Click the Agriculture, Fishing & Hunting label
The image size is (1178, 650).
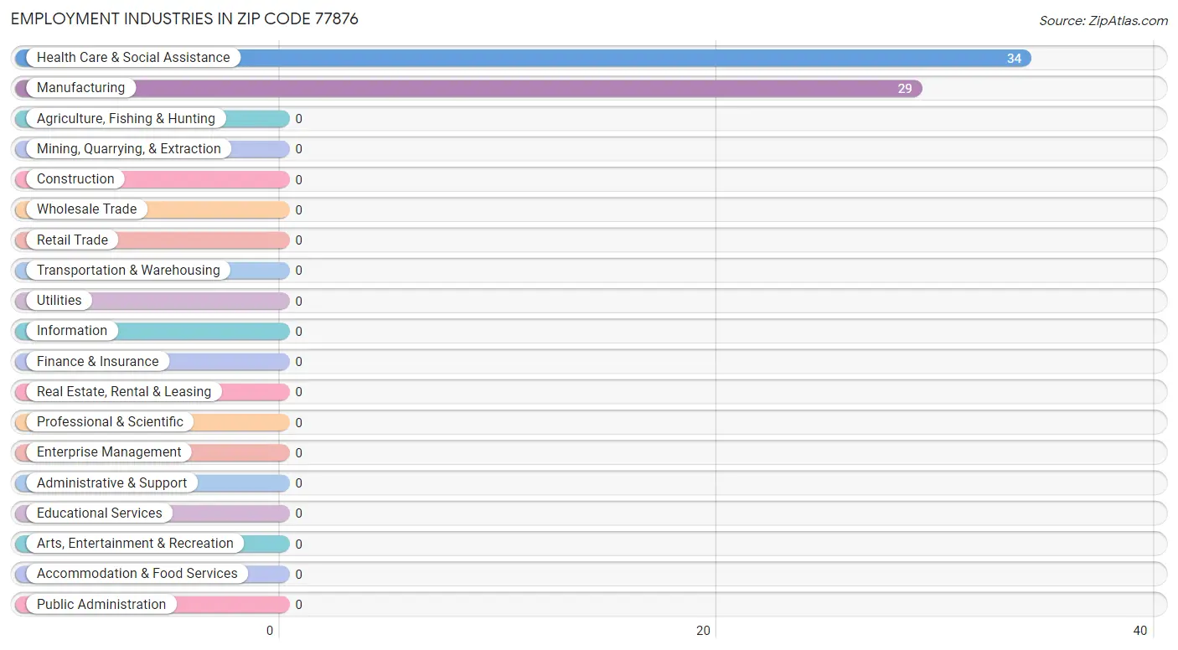[126, 119]
